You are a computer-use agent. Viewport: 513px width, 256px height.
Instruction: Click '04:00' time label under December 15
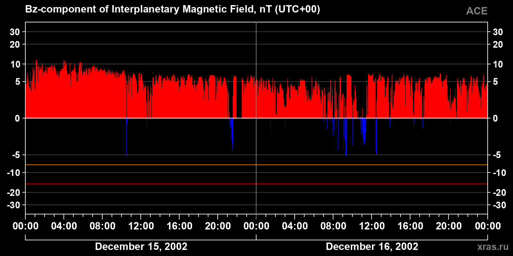(x=64, y=226)
